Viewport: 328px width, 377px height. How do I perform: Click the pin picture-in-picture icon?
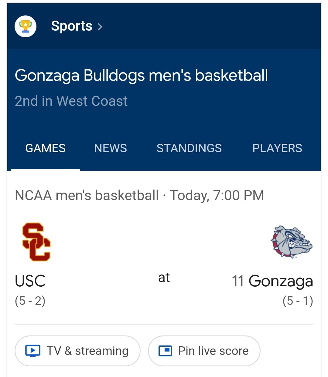click(166, 351)
